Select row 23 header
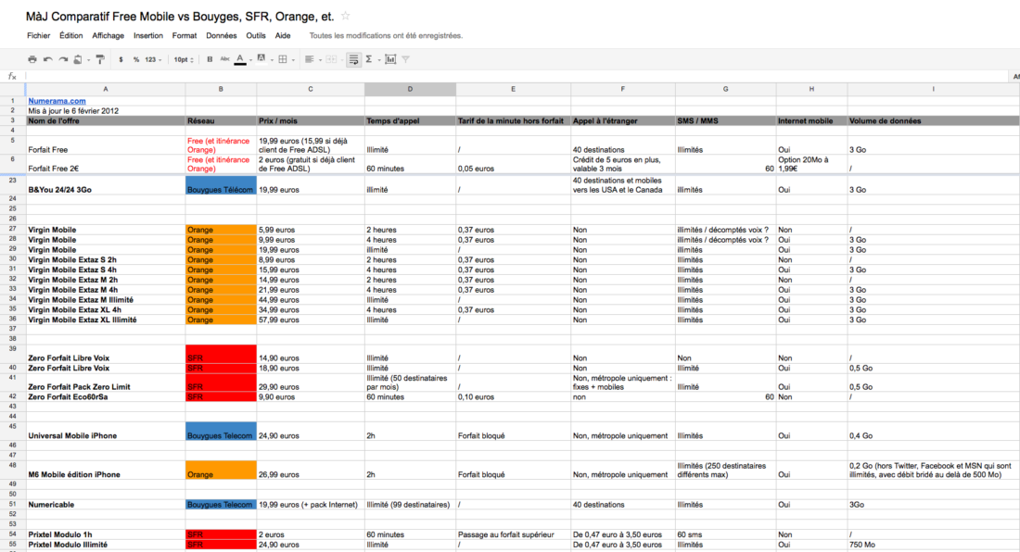Image resolution: width=1020 pixels, height=552 pixels. click(12, 184)
